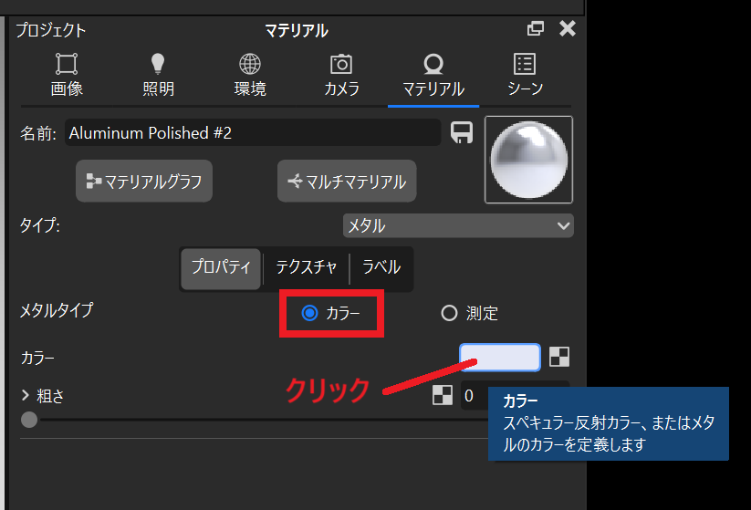Switch to the ラベル (Label) sub-tab

pyautogui.click(x=381, y=268)
